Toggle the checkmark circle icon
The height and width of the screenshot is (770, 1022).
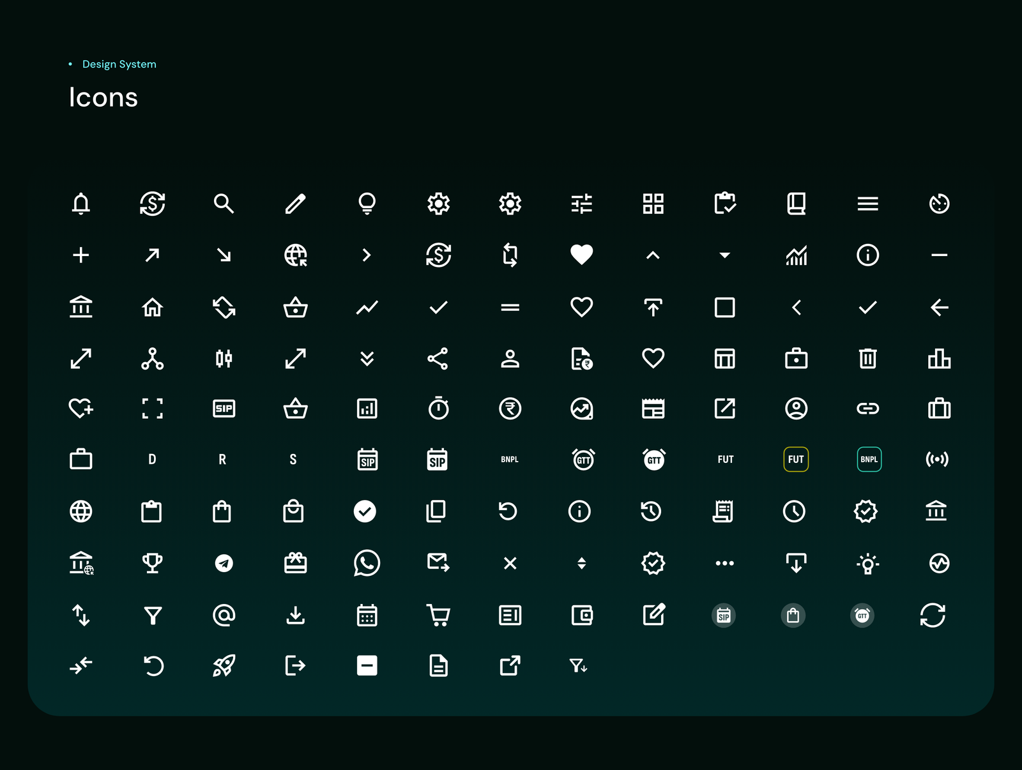point(365,511)
